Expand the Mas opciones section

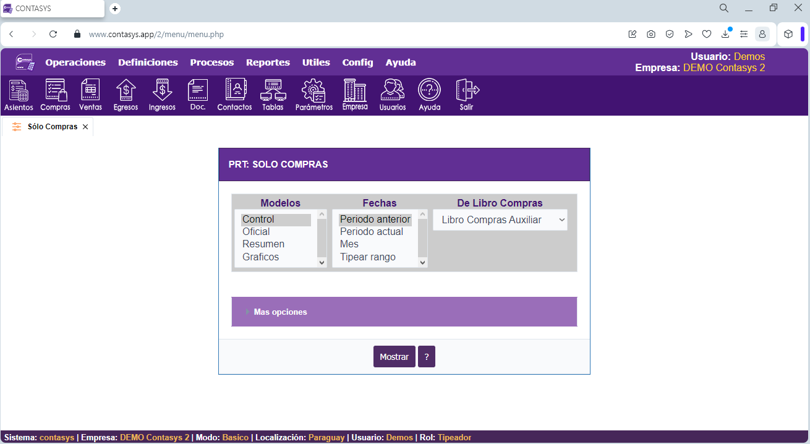280,312
